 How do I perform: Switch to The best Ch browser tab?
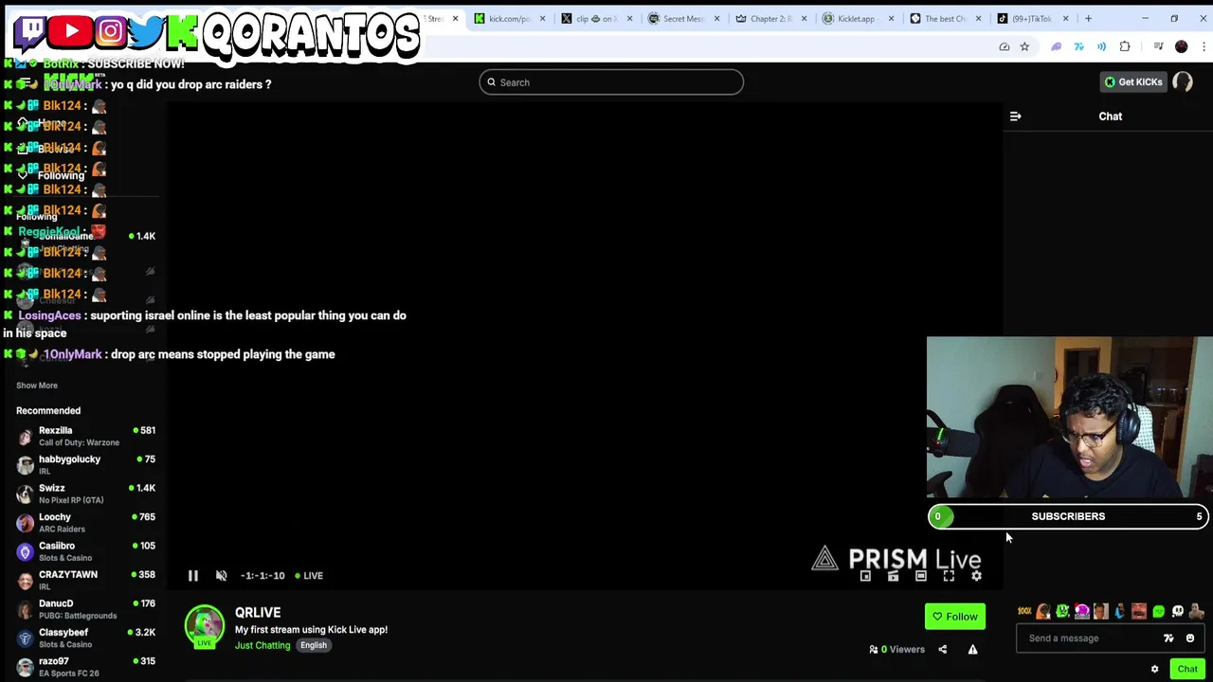coord(944,19)
